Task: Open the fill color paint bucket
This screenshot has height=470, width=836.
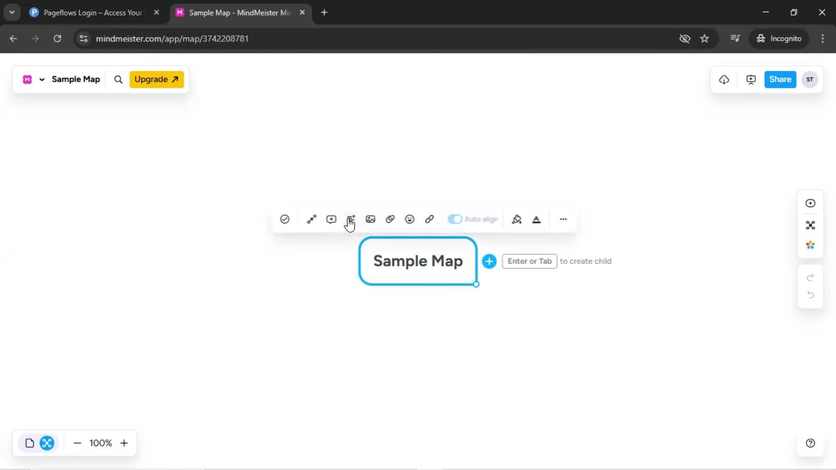Action: 517,219
